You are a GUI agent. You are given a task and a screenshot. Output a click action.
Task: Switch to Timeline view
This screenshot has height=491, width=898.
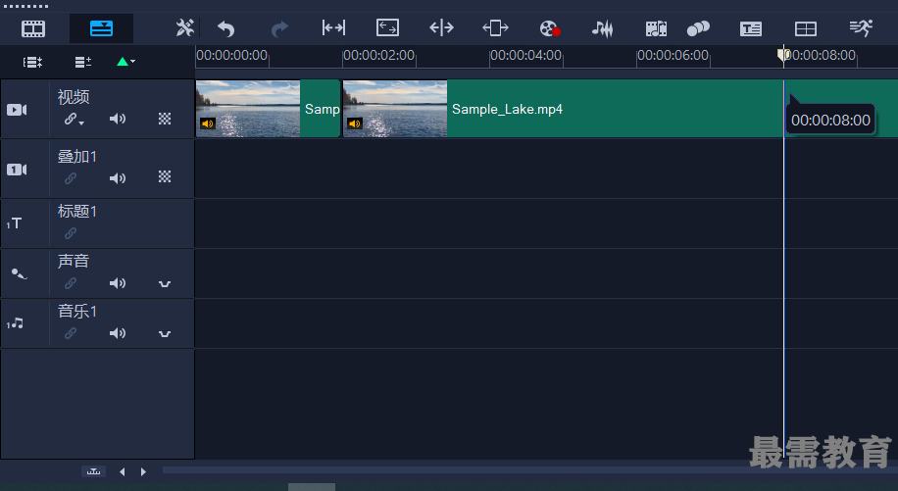click(x=101, y=28)
